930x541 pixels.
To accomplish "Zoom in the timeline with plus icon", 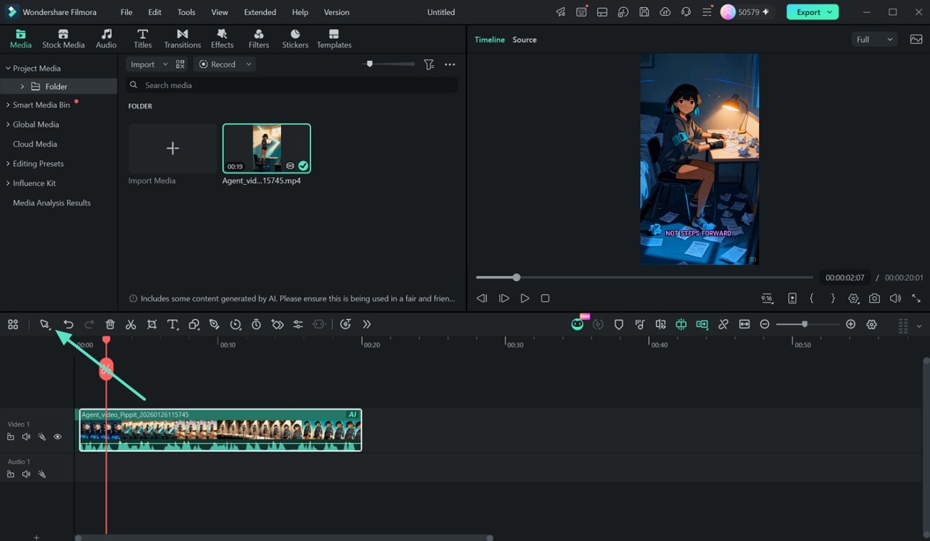I will (x=851, y=324).
